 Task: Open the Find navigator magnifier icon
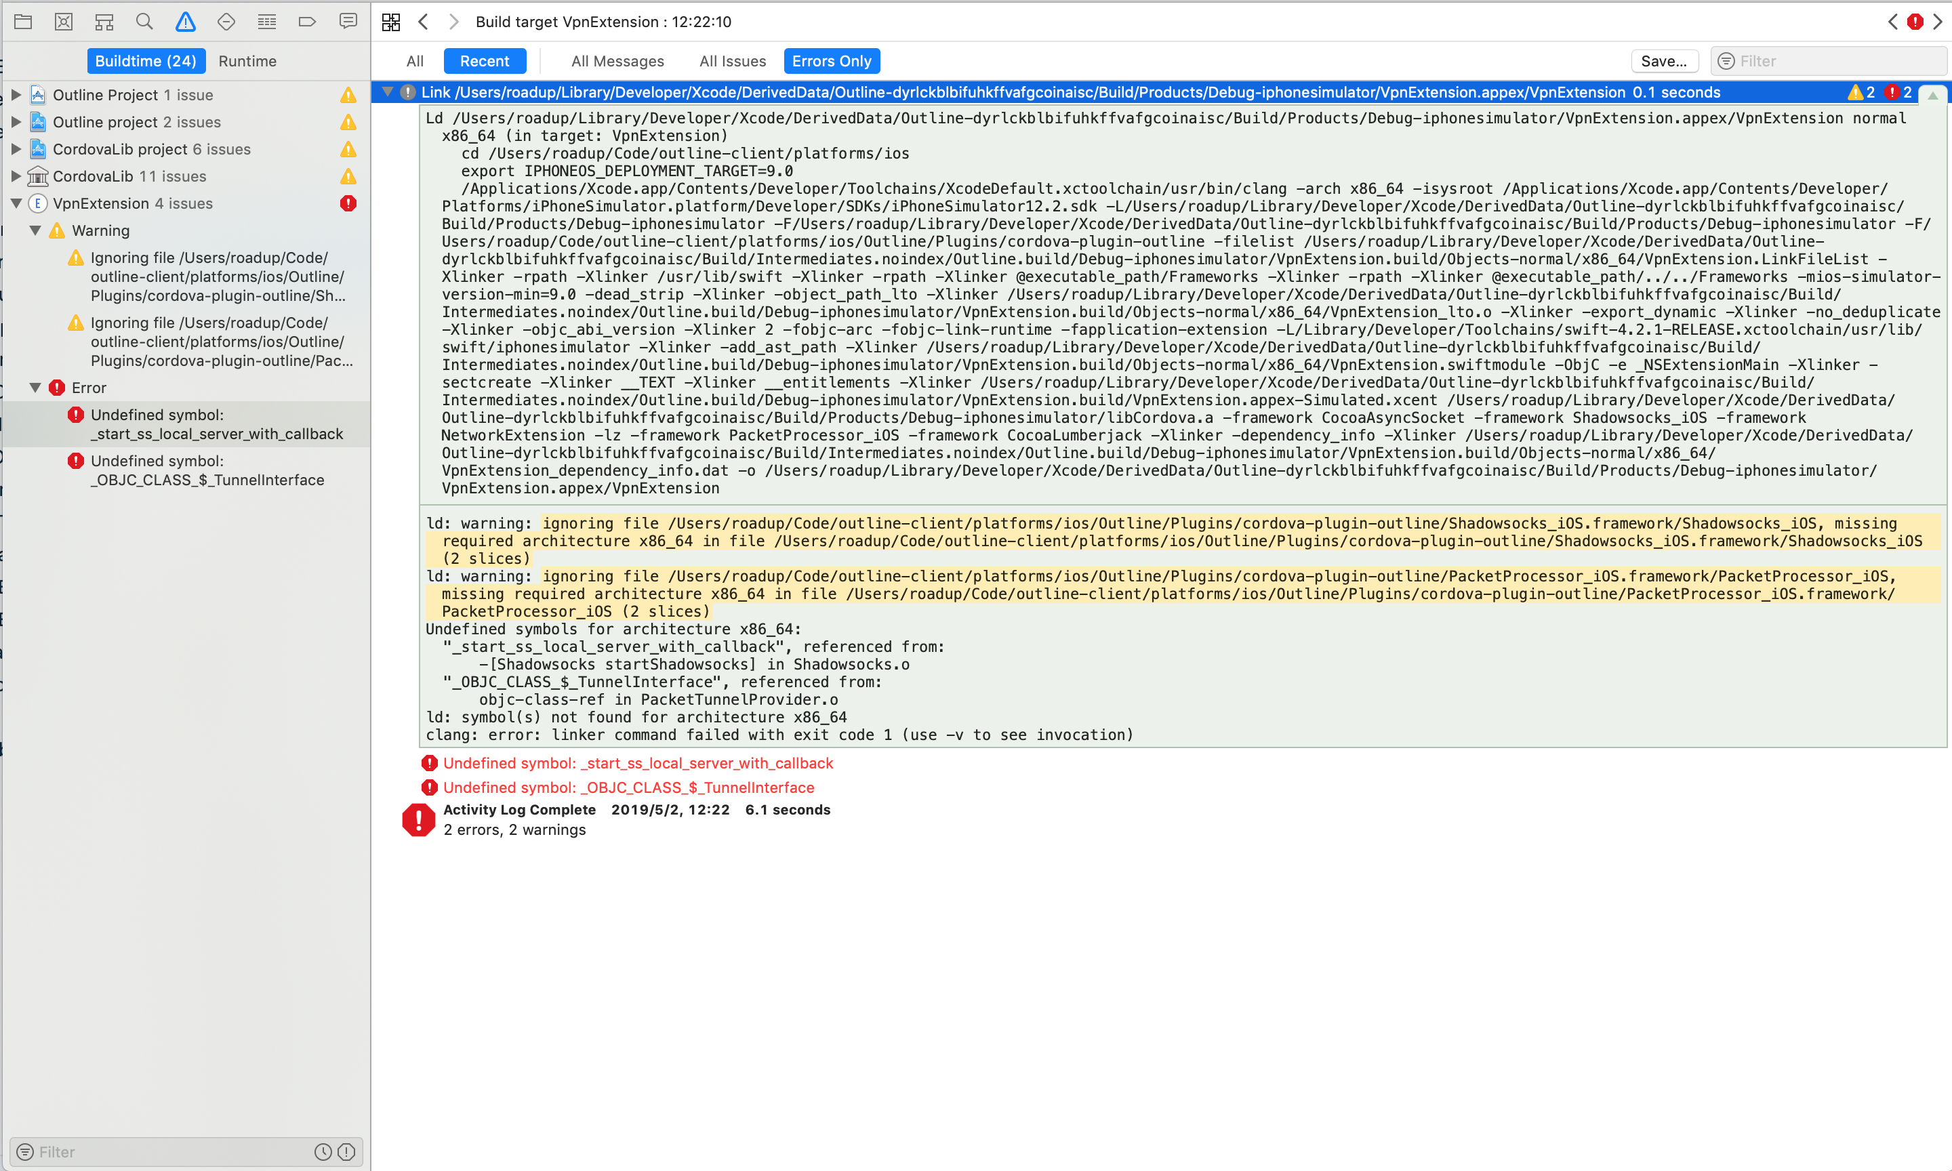pos(144,21)
